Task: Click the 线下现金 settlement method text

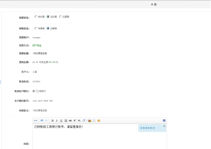Action: point(37,45)
